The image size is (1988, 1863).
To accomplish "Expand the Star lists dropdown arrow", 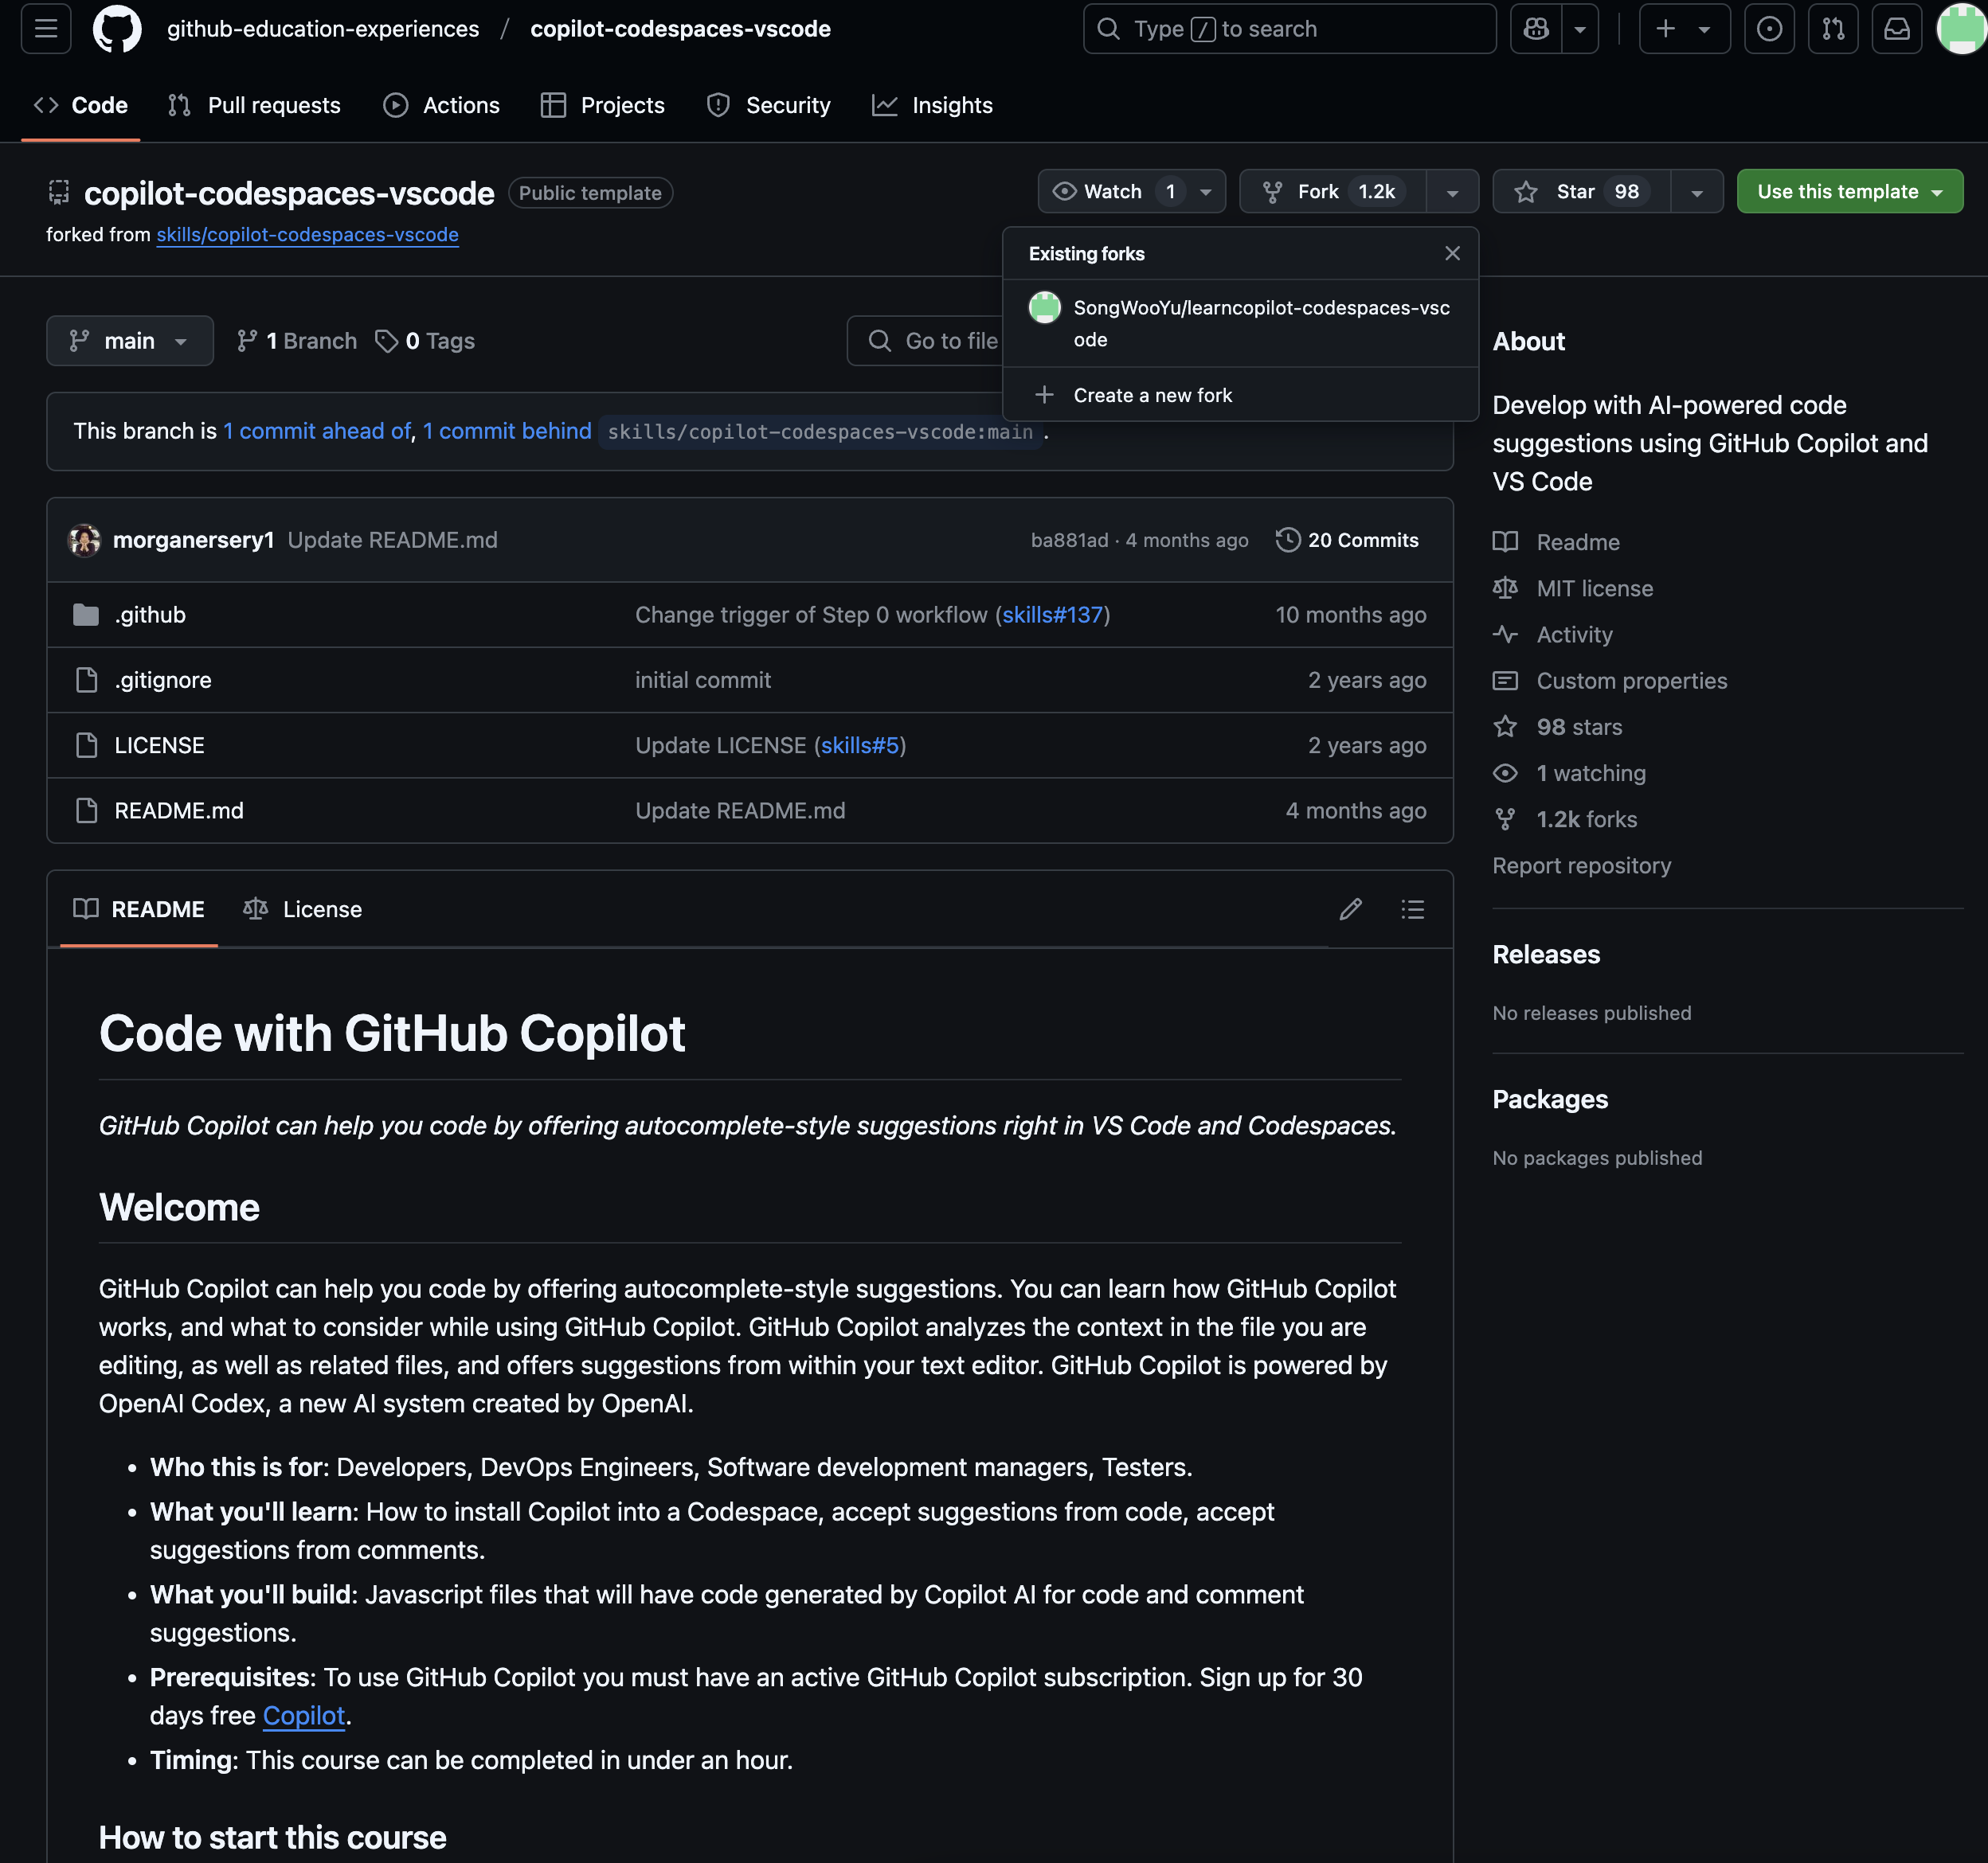I will tap(1697, 192).
